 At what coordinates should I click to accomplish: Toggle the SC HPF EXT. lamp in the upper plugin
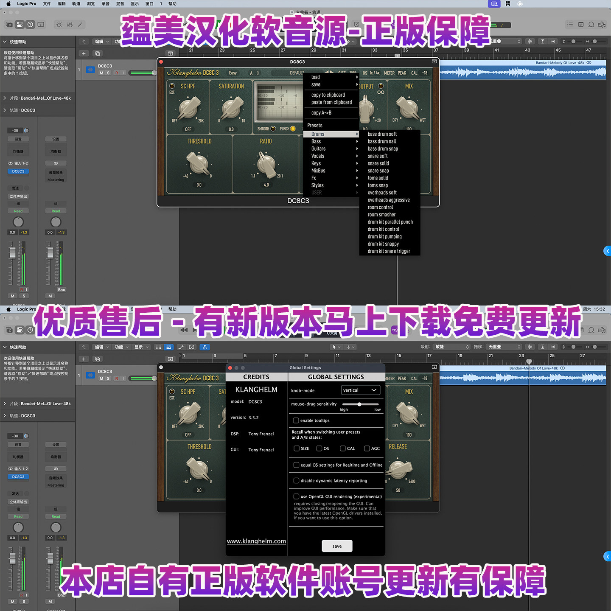coord(172,86)
